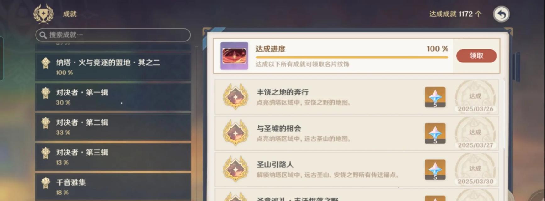Viewport: 545px width, 201px height.
Task: Select 纳塔·火与竞逐的盟地·其之二 category
Action: (113, 67)
